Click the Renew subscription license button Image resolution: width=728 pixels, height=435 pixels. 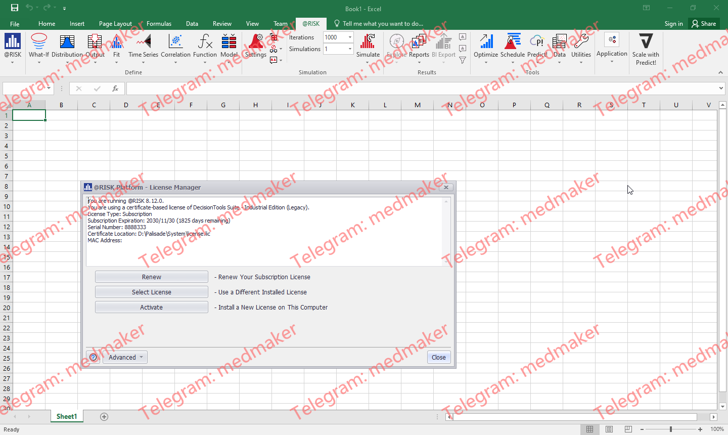[x=151, y=276]
